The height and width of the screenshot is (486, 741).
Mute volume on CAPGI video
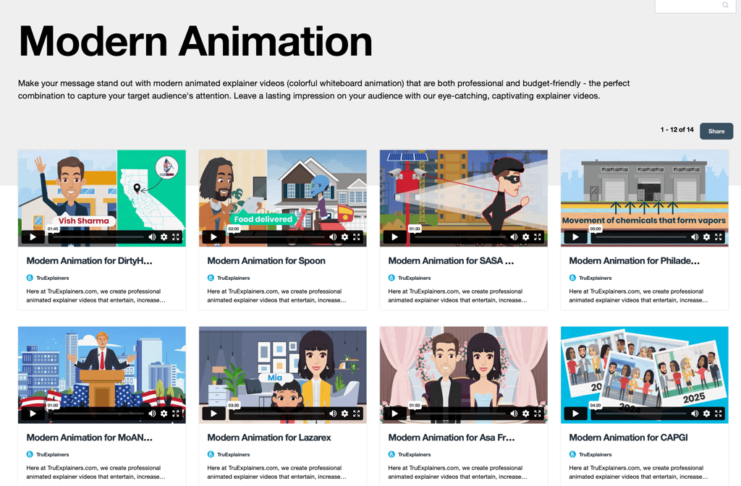[x=695, y=414]
